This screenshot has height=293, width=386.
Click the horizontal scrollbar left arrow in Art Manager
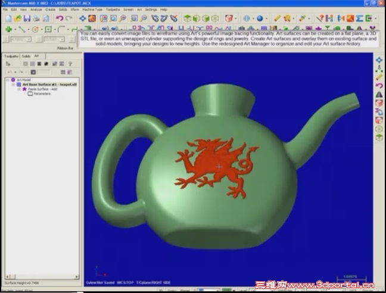7,277
